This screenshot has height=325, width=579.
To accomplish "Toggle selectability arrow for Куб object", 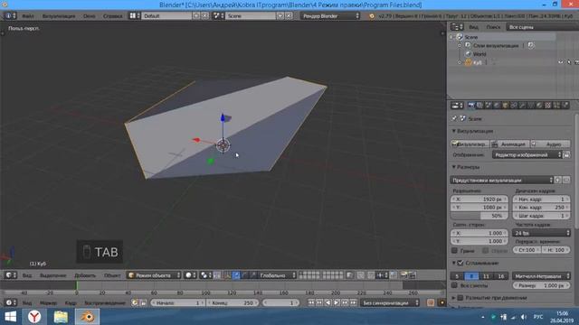I will coord(569,62).
